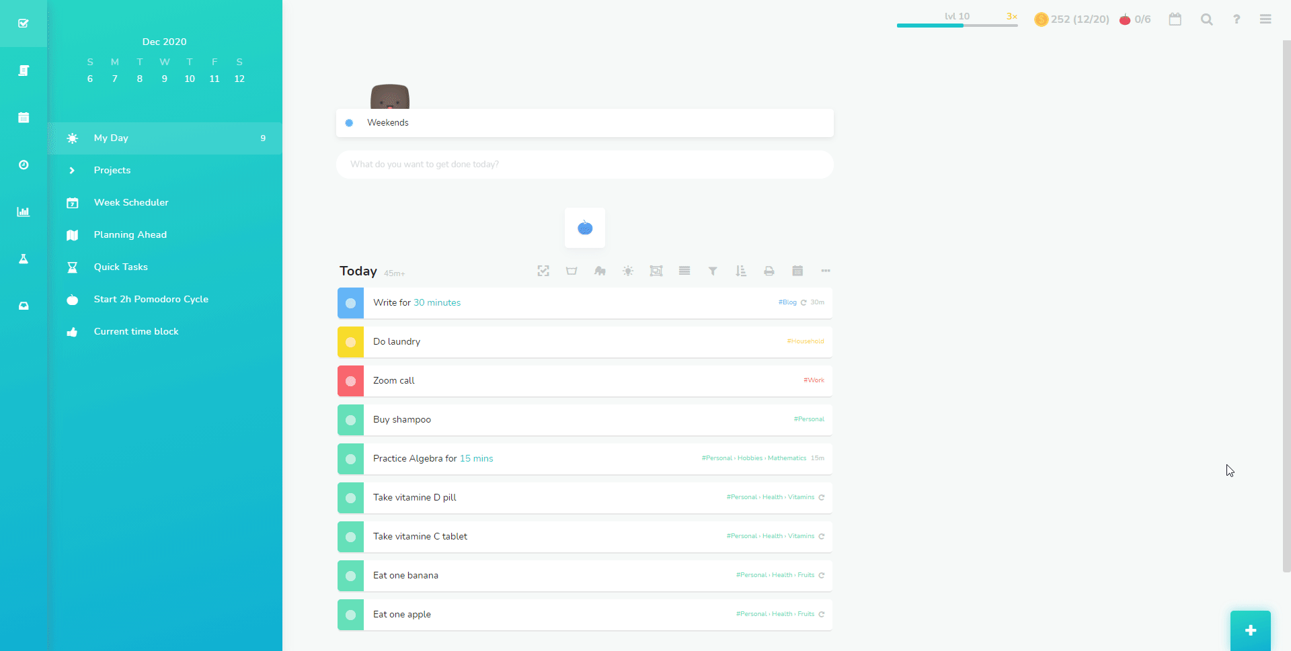Select December 10 in the week calendar
The width and height of the screenshot is (1291, 651).
coord(190,79)
